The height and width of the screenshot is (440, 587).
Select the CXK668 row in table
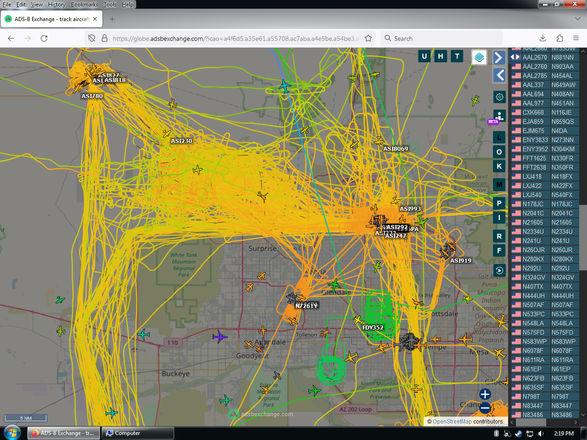coord(545,112)
